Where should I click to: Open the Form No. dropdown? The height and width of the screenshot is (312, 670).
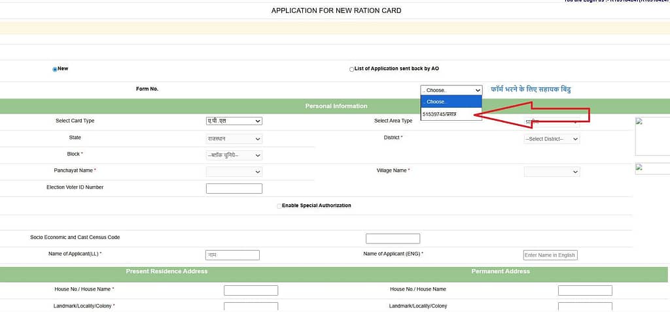(451, 90)
